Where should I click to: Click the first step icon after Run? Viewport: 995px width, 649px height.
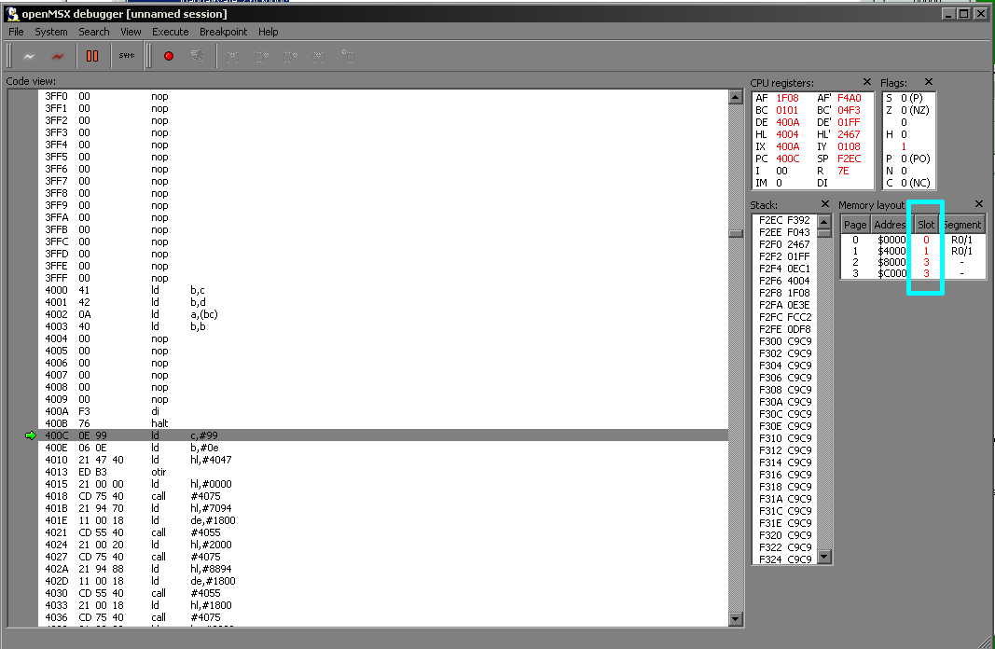click(233, 56)
